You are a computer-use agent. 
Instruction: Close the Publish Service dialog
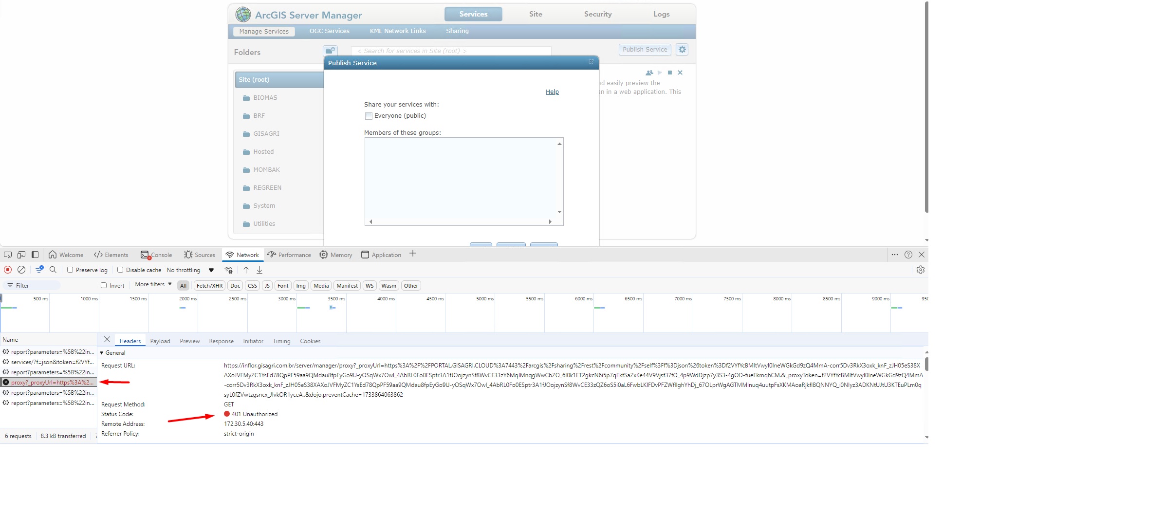591,62
